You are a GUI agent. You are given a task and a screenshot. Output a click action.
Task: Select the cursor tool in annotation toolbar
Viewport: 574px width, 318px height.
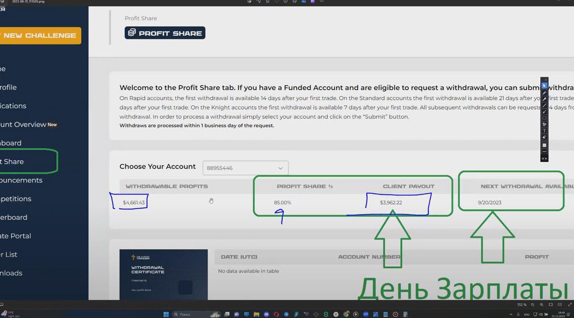(x=544, y=86)
